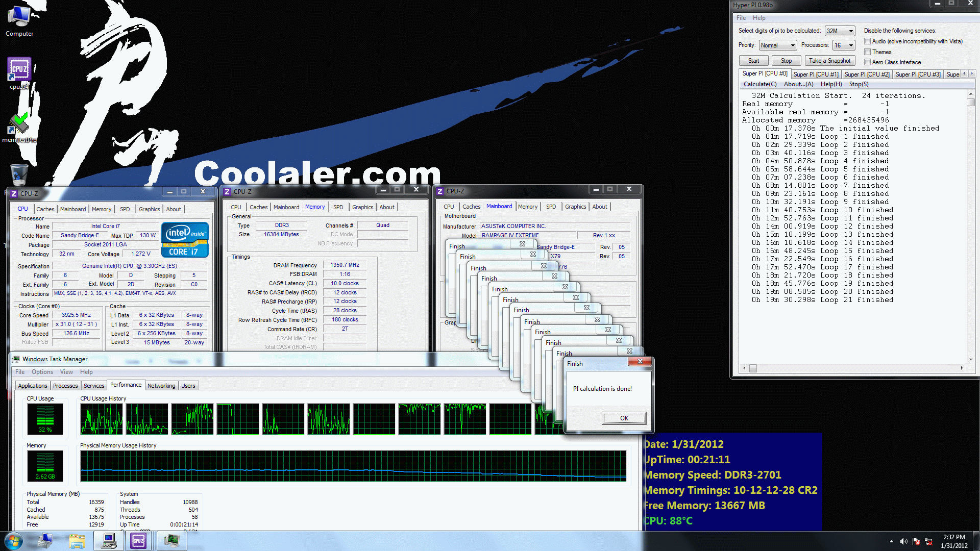The image size is (980, 551).
Task: Switch to Task Manager Processes tab
Action: coord(65,386)
